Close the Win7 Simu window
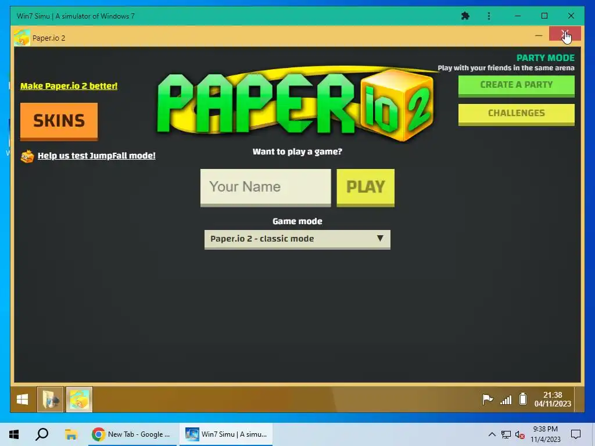 pos(571,16)
